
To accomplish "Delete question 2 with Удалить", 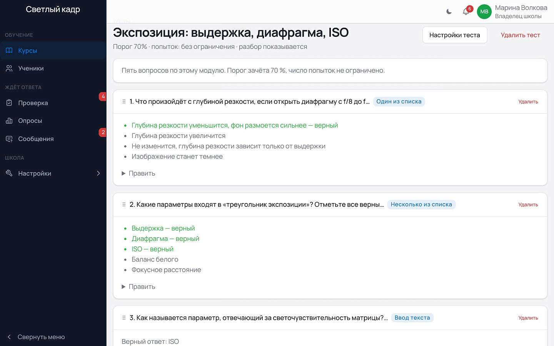I will coord(528,205).
